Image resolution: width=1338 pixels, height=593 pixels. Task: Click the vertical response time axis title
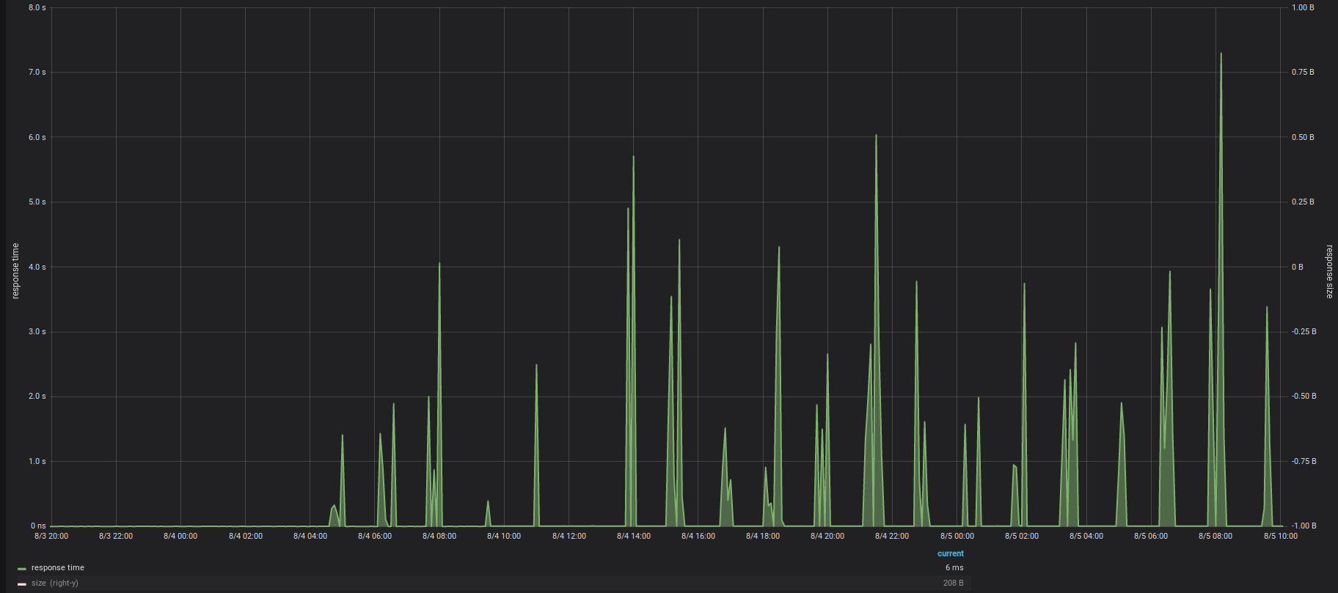pyautogui.click(x=16, y=271)
